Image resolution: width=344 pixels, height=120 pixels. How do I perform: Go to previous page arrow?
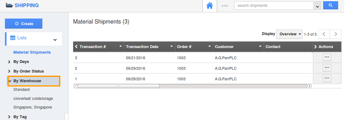324,34
